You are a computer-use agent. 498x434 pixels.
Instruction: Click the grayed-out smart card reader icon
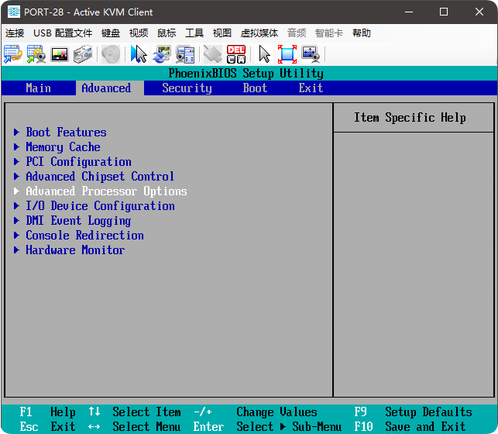212,54
